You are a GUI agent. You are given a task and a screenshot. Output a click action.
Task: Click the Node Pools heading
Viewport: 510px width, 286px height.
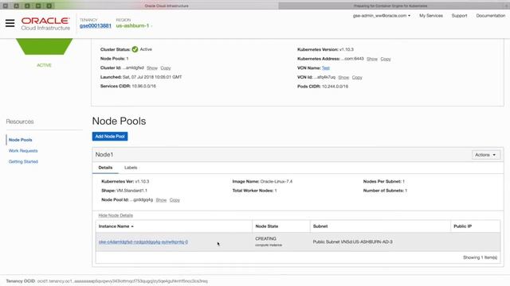119,121
